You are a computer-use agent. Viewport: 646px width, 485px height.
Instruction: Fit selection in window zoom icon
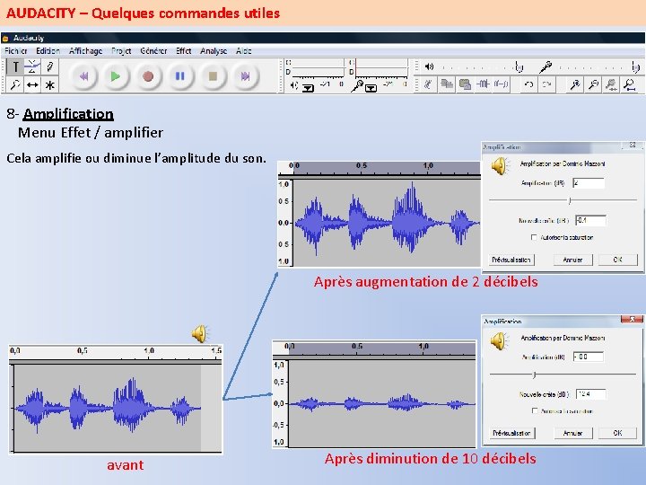pyautogui.click(x=611, y=84)
